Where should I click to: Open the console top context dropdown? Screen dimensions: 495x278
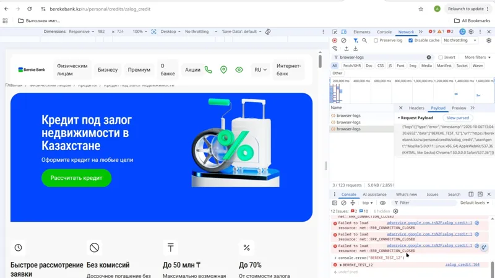click(x=368, y=203)
